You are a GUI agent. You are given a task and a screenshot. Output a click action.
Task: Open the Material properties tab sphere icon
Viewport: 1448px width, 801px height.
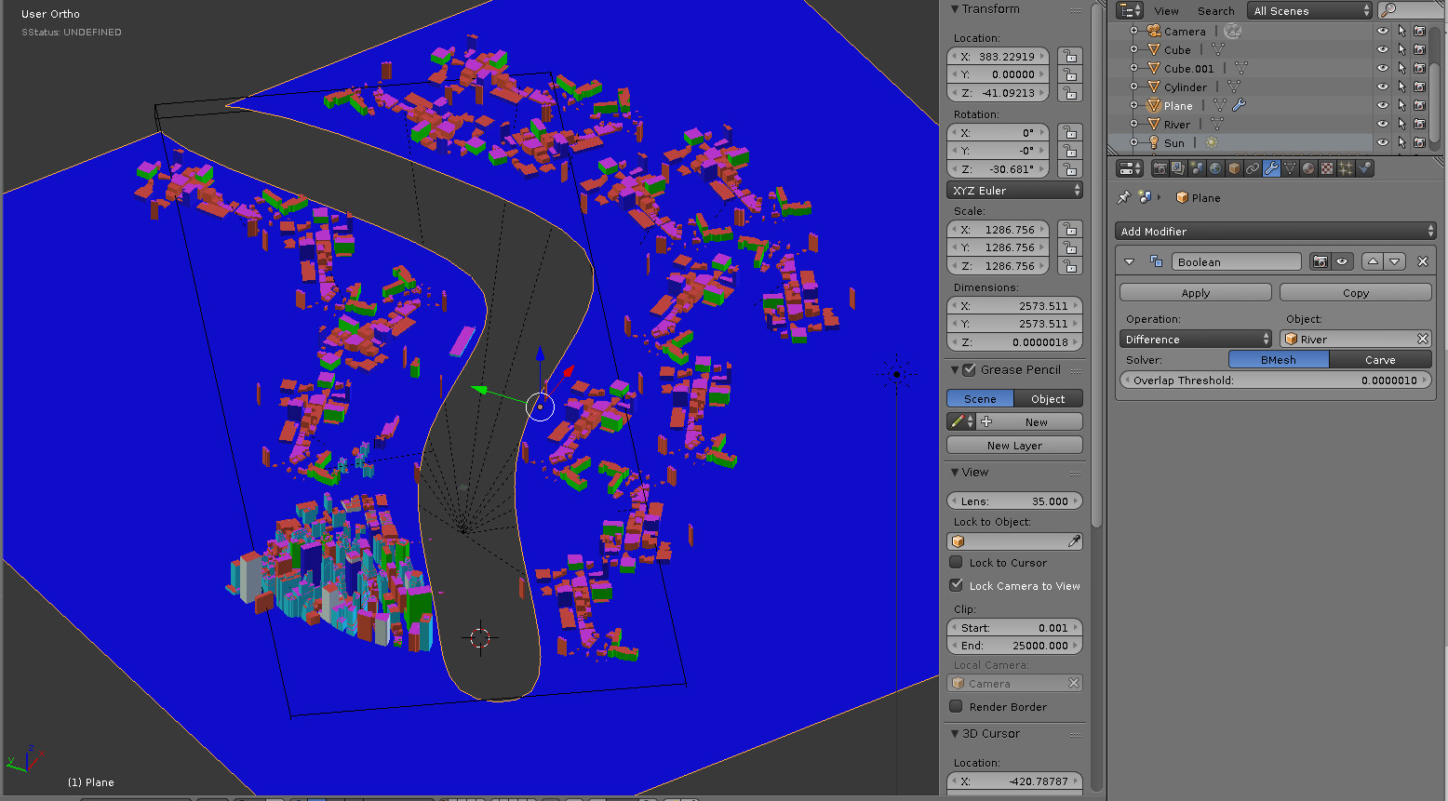pyautogui.click(x=1308, y=168)
